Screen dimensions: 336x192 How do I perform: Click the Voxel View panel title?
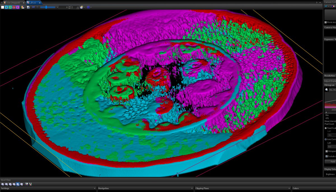click(6, 180)
